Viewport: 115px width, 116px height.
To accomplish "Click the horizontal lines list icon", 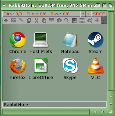I will (52, 20).
